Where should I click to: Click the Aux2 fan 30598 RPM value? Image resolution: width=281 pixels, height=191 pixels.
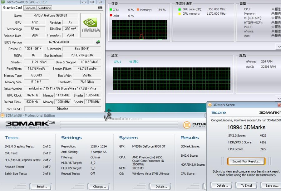click(268, 67)
